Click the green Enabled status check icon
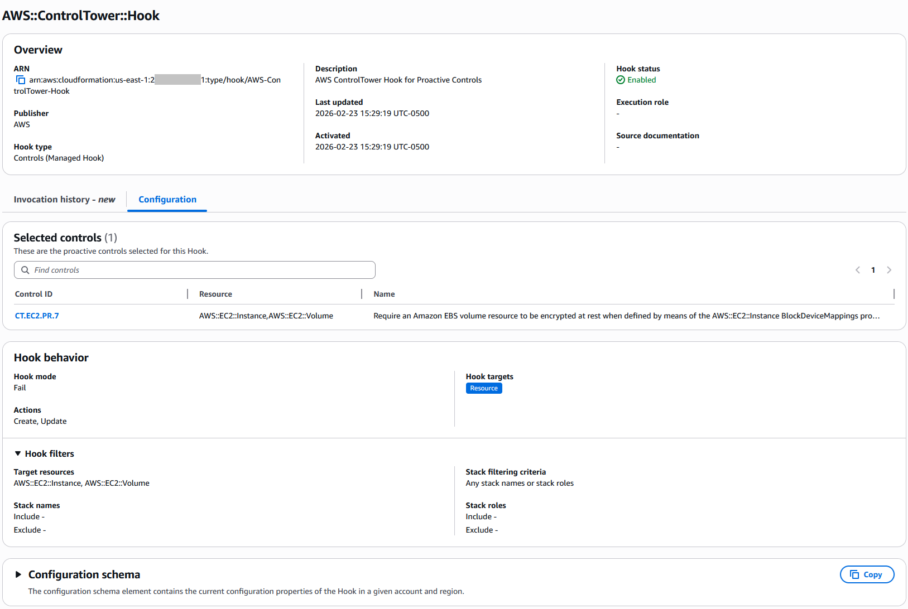This screenshot has height=609, width=908. [621, 80]
